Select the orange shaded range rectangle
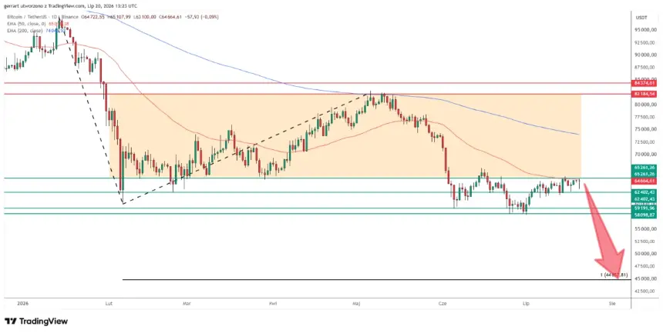The height and width of the screenshot is (333, 663). pyautogui.click(x=345, y=135)
